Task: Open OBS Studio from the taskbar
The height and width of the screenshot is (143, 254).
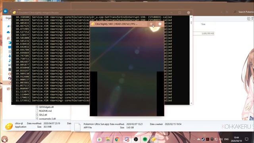Action: point(136,139)
